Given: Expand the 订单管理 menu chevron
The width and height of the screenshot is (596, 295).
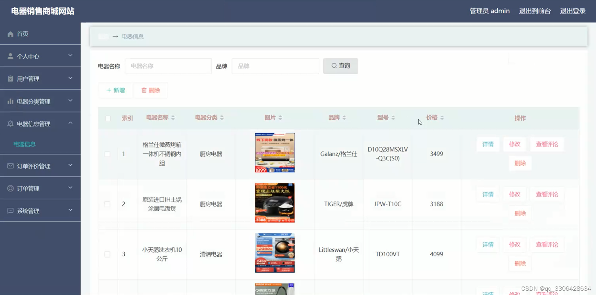Looking at the screenshot, I should coord(70,188).
